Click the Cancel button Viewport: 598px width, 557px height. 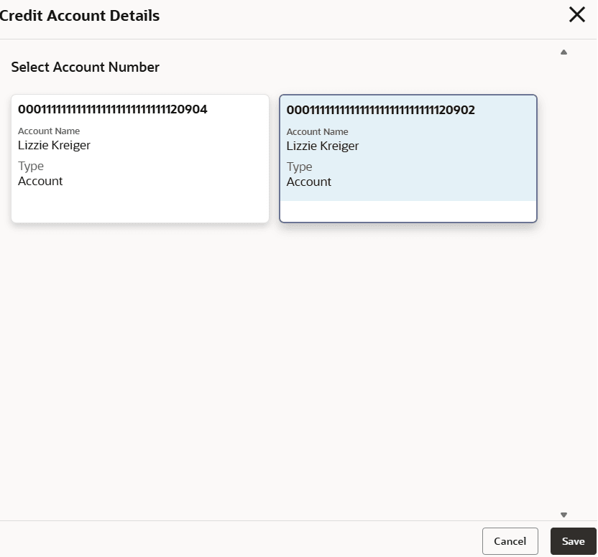click(x=510, y=541)
